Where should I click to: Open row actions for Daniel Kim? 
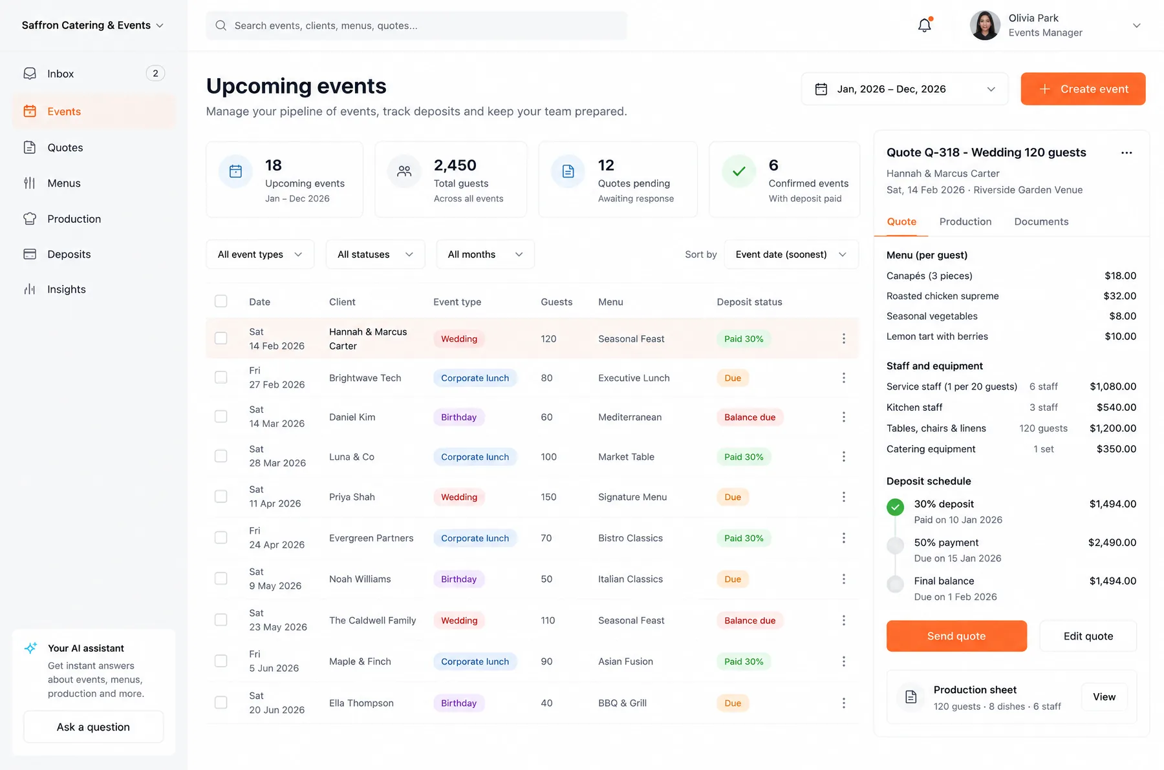tap(843, 417)
